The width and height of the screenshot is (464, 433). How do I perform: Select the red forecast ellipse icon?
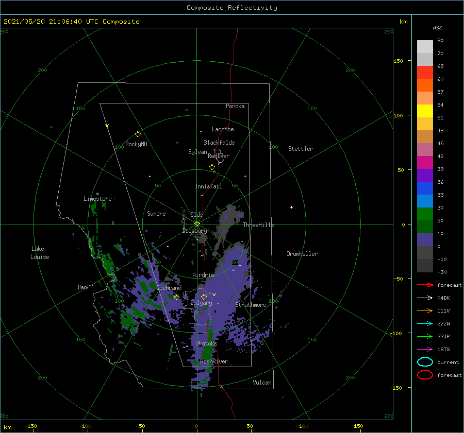point(425,375)
